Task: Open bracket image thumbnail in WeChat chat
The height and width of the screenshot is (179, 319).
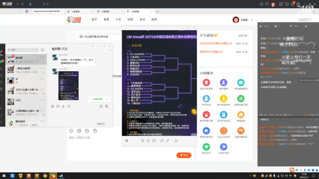Action: point(68,86)
